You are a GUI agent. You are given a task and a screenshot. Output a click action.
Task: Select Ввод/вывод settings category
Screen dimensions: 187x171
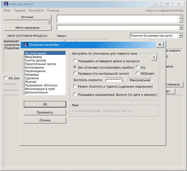[45, 57]
